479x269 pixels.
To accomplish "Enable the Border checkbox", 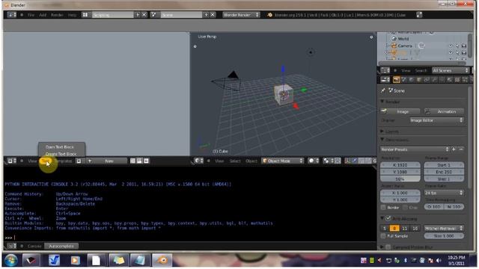I will click(383, 208).
